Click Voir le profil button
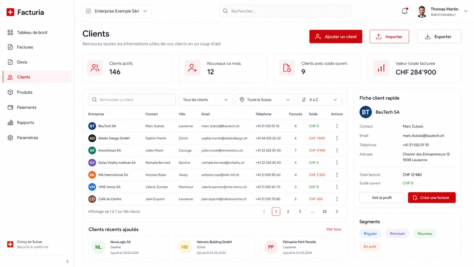Image resolution: width=474 pixels, height=267 pixels. pyautogui.click(x=382, y=198)
